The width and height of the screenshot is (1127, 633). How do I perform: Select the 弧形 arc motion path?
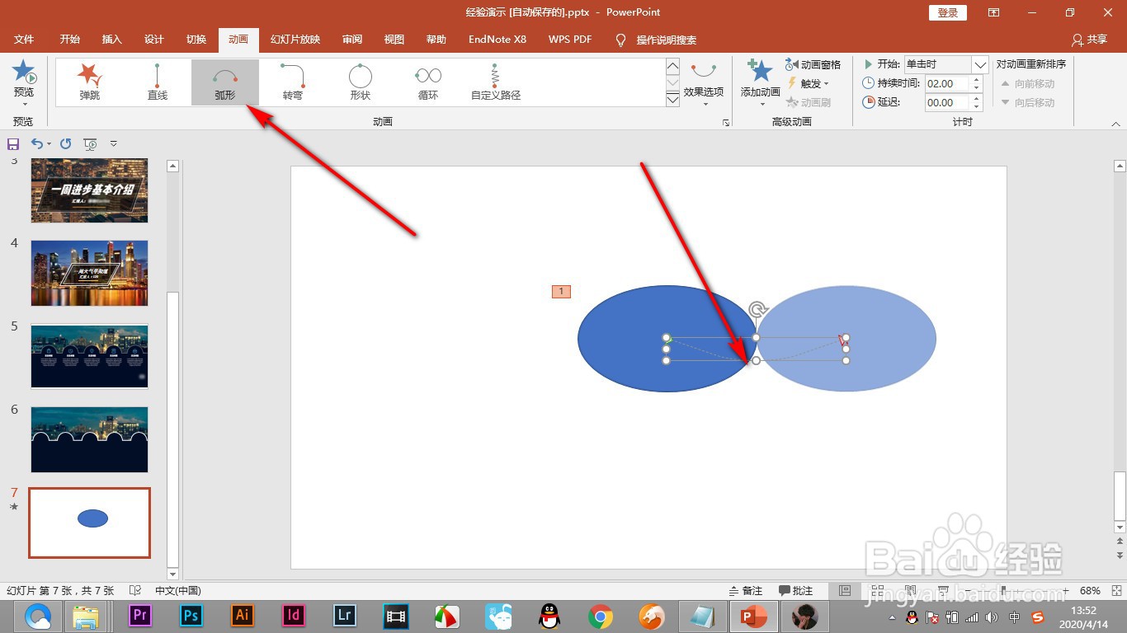tap(225, 82)
